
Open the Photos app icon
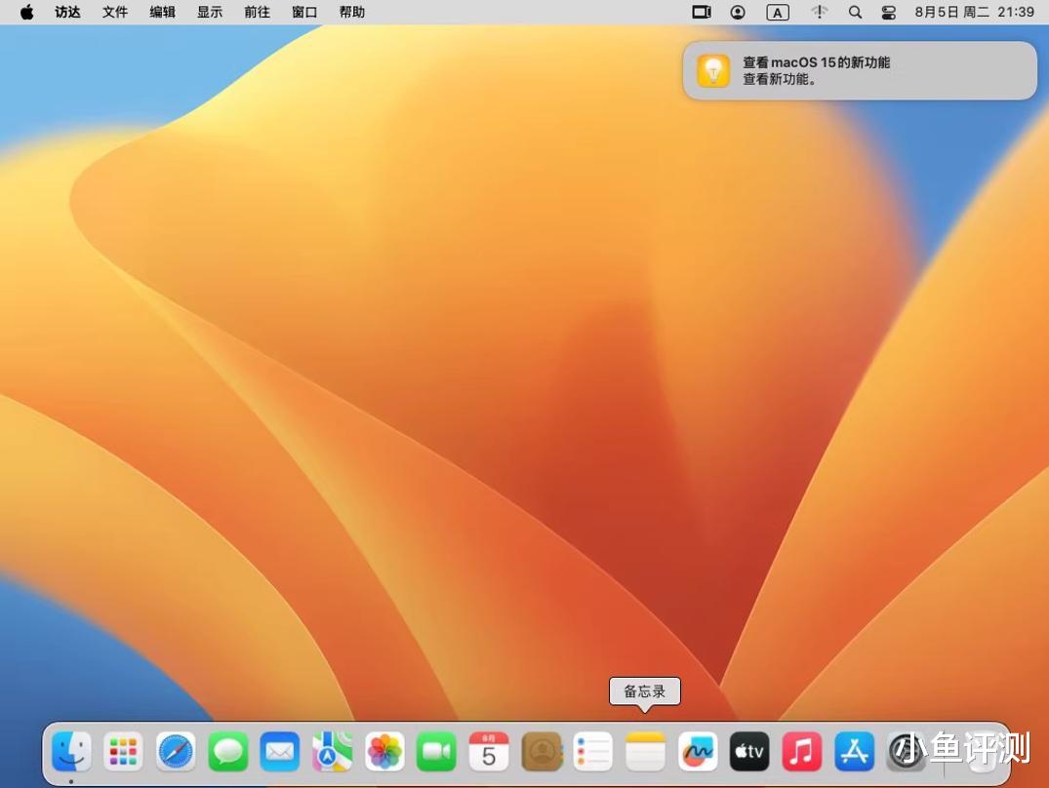pos(384,752)
